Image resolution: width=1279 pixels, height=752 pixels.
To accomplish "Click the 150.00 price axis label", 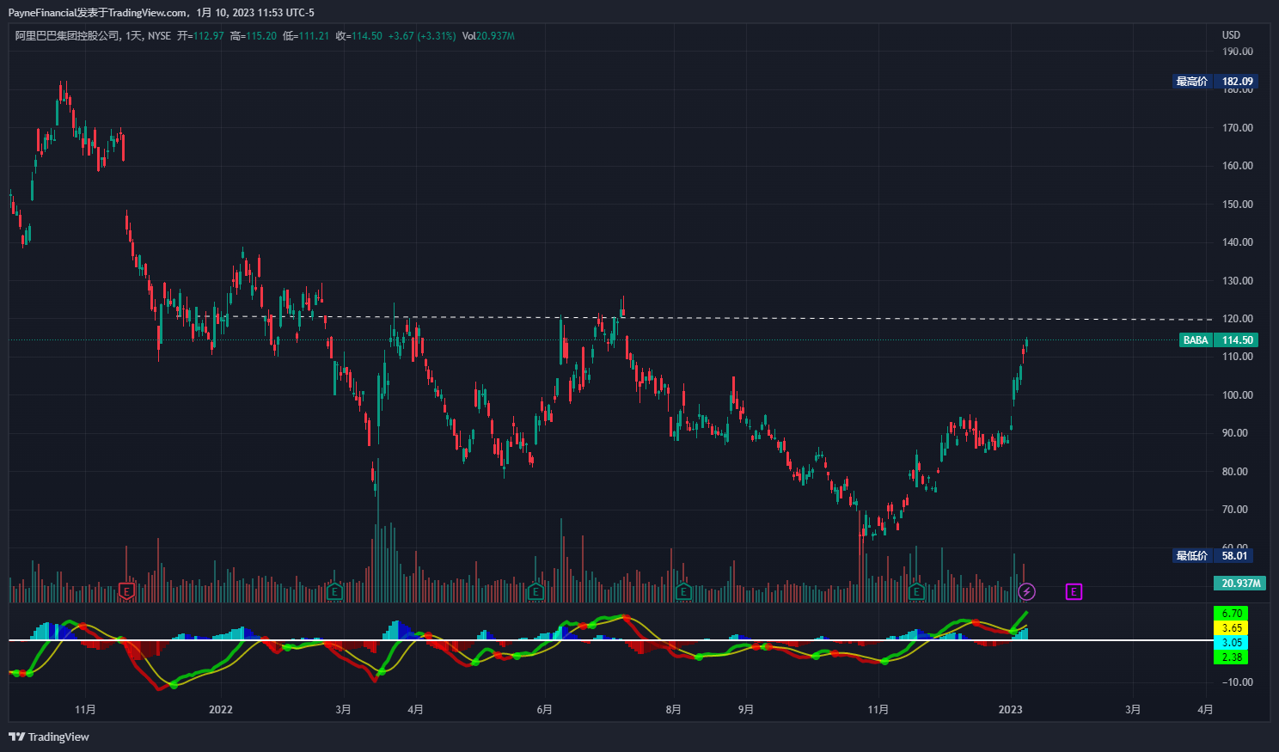I will click(x=1238, y=205).
